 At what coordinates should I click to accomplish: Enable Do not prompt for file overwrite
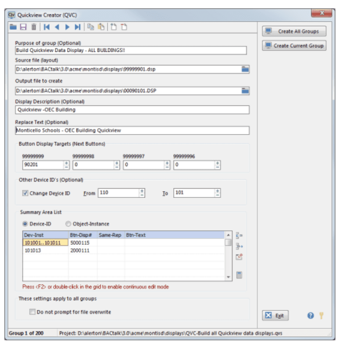point(33,312)
